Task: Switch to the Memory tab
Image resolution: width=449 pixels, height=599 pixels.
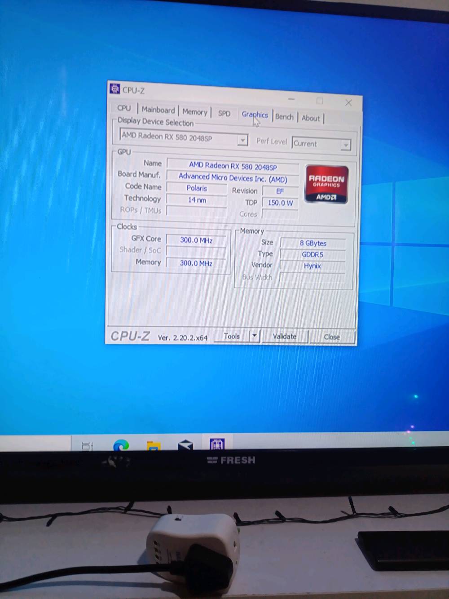Action: (195, 111)
